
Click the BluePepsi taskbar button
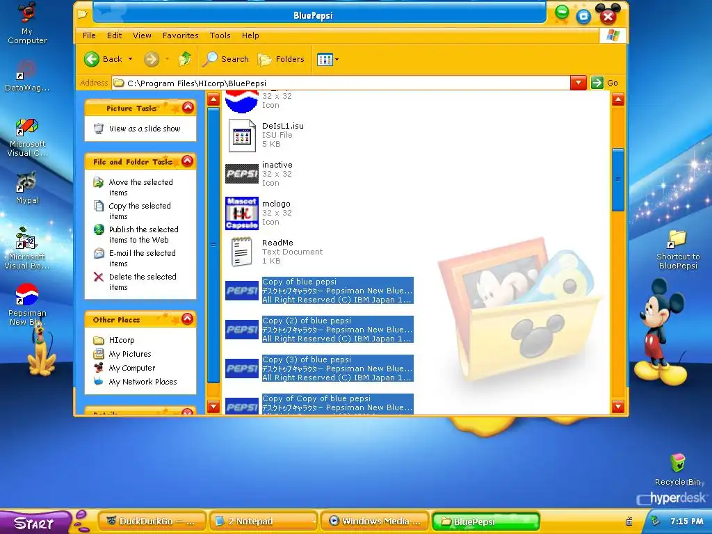click(486, 521)
